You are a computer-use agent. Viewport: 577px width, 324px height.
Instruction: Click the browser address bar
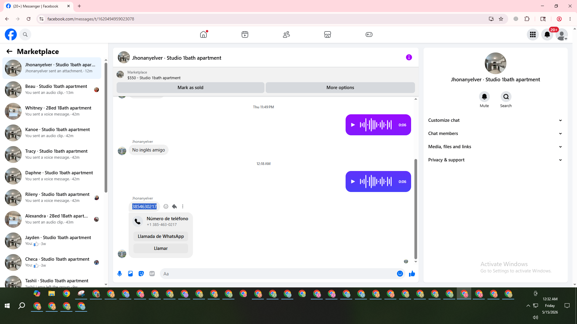point(264,19)
